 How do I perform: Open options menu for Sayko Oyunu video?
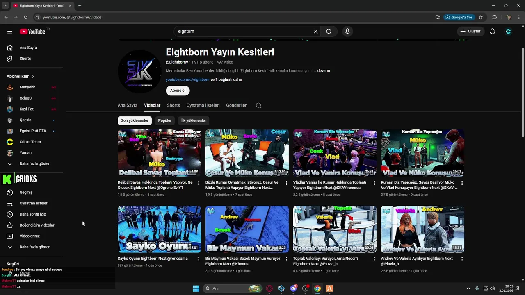[199, 259]
